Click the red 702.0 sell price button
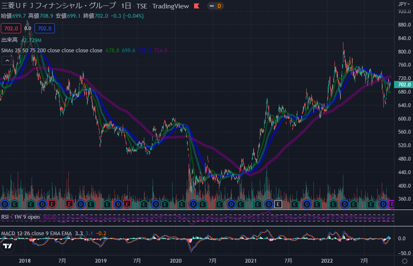This screenshot has height=266, width=413. click(11, 28)
